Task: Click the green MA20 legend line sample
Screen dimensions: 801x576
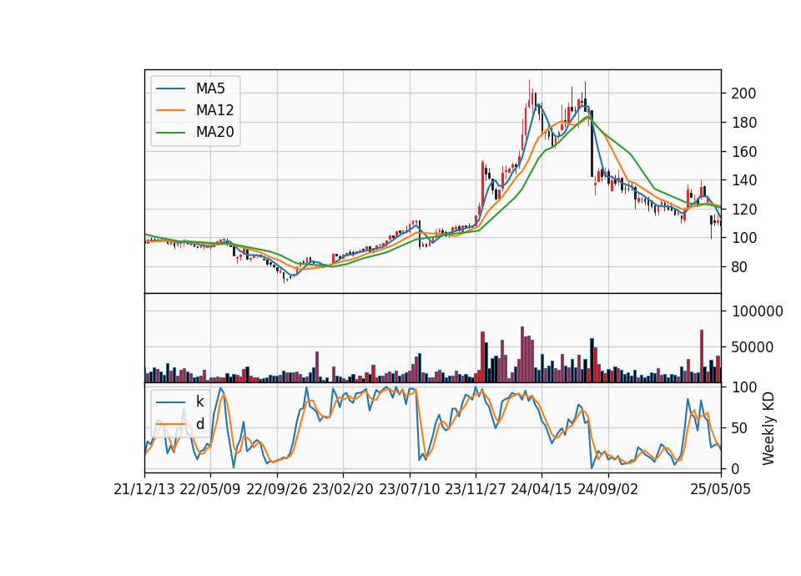Action: pos(170,133)
